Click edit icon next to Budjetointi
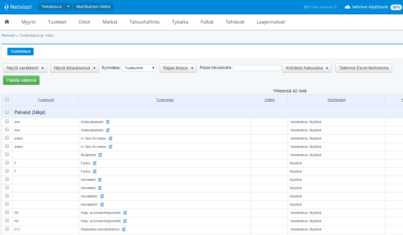The height and width of the screenshot is (235, 403). [100, 155]
